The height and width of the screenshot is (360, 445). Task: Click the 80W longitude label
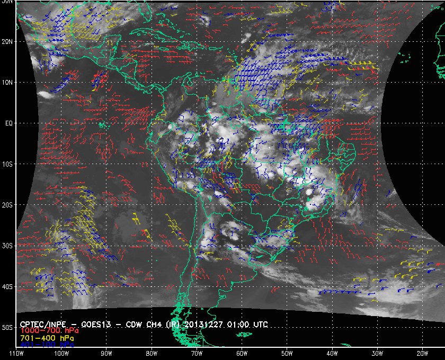tap(152, 354)
